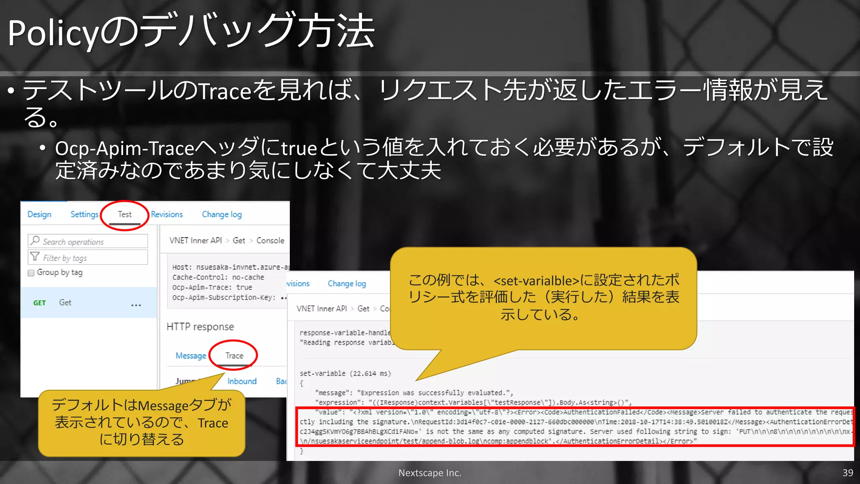This screenshot has height=484, width=860.
Task: Click the "expression" line in trace output
Action: [473, 402]
